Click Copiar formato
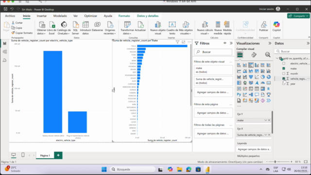 point(22,33)
